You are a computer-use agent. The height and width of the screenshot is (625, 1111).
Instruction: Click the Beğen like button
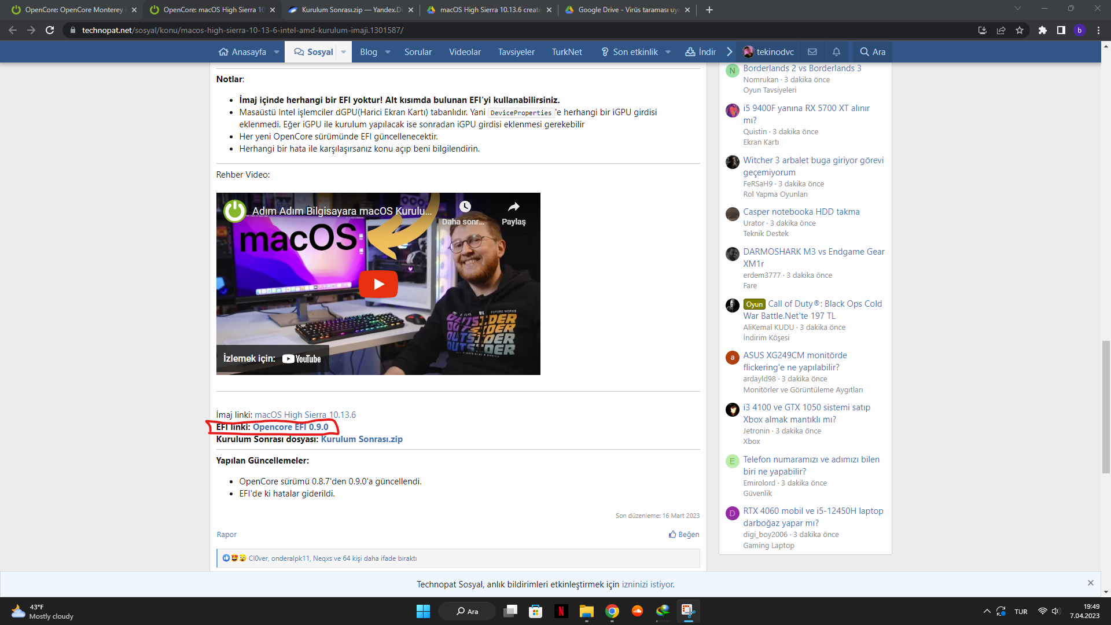click(x=684, y=534)
